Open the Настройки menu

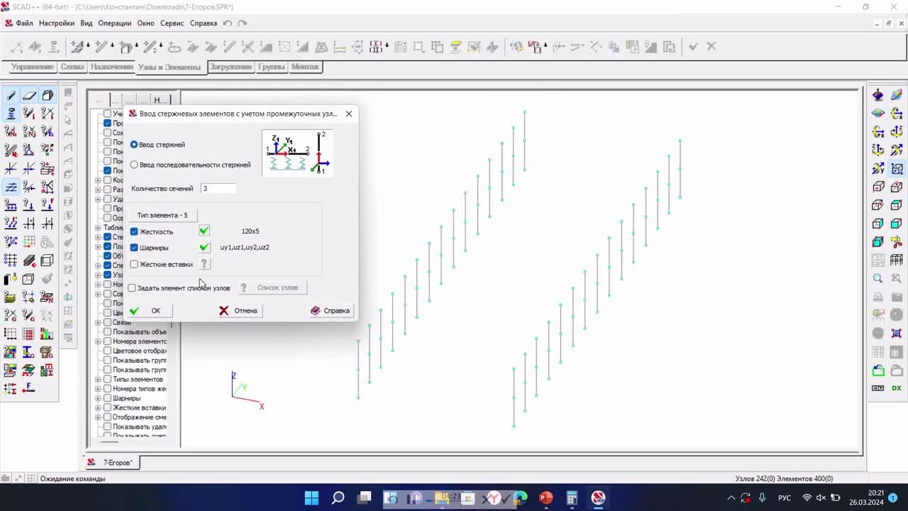click(57, 23)
